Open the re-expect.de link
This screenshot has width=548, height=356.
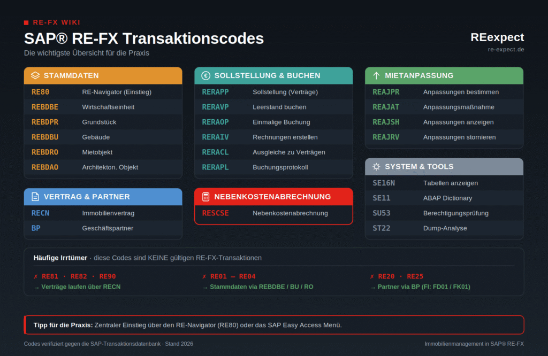click(506, 49)
